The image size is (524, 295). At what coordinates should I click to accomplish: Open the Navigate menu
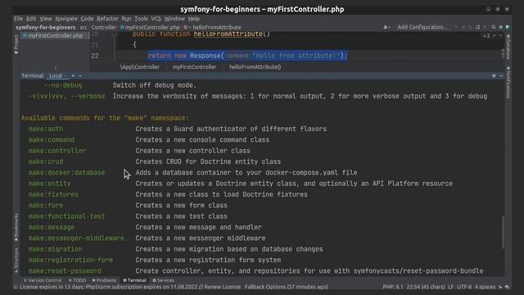coord(66,19)
